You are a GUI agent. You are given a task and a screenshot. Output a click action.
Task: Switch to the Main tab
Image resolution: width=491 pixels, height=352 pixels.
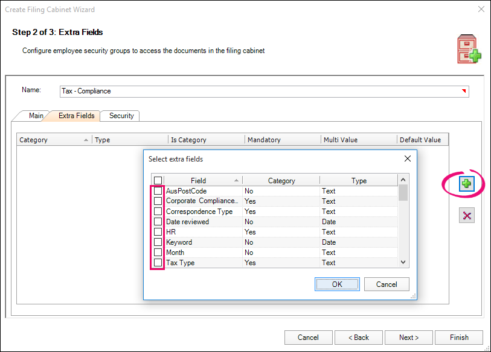point(36,116)
